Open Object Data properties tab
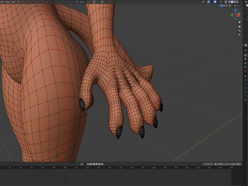The image size is (248, 186). (x=245, y=96)
